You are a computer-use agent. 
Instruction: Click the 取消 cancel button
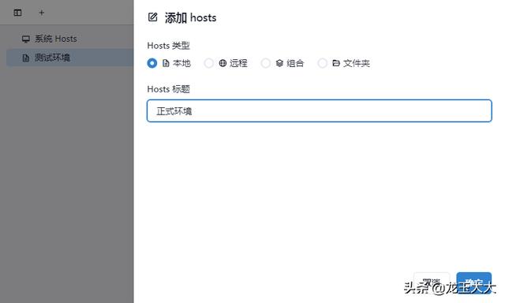432,282
